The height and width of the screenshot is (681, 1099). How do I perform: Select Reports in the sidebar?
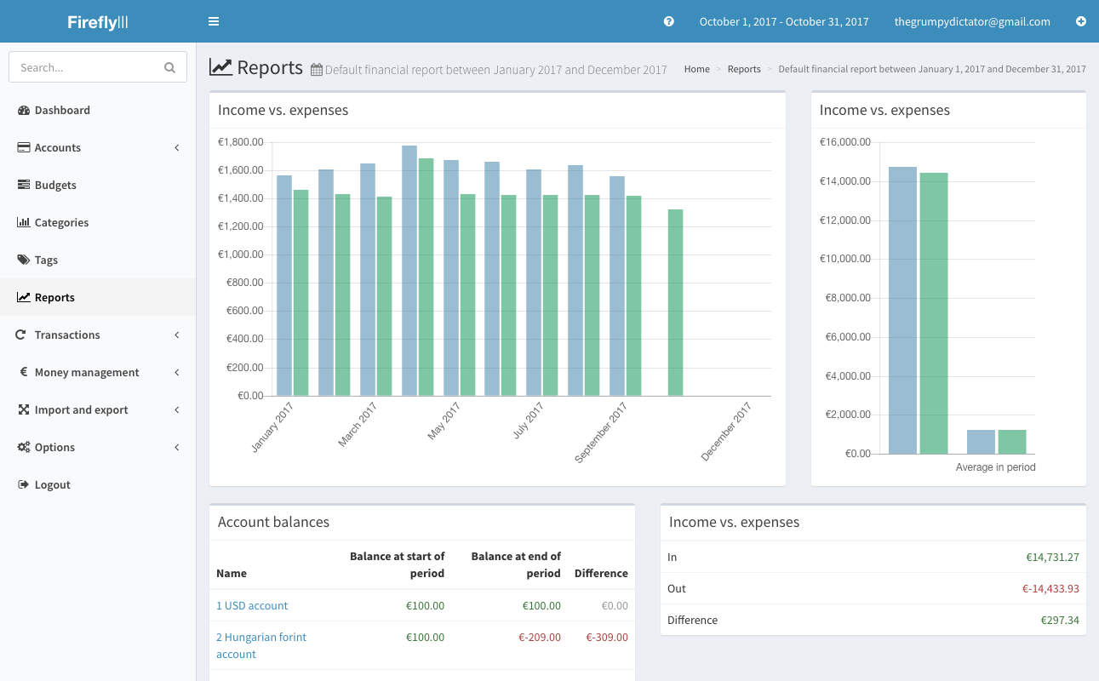pos(54,298)
